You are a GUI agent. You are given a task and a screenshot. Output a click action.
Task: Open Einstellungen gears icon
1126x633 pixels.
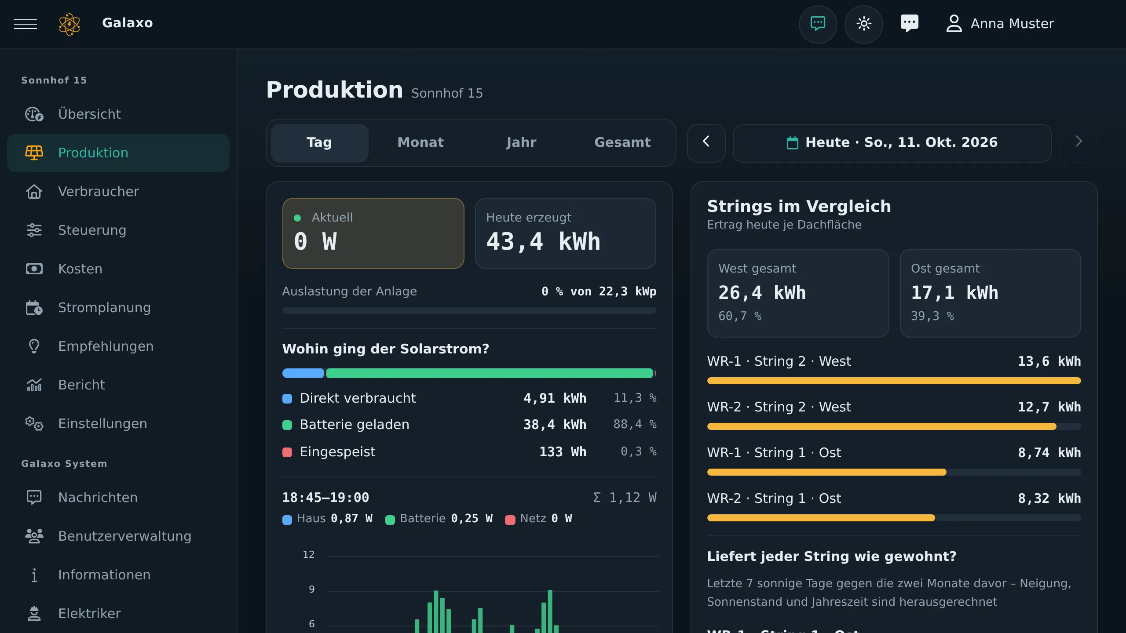pyautogui.click(x=34, y=424)
